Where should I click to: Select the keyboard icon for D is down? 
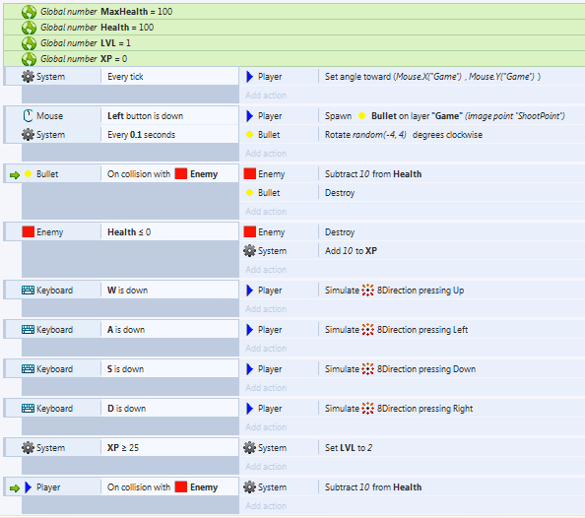pos(28,409)
